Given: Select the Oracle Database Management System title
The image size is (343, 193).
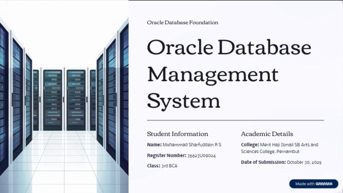Looking at the screenshot, I should (x=229, y=74).
